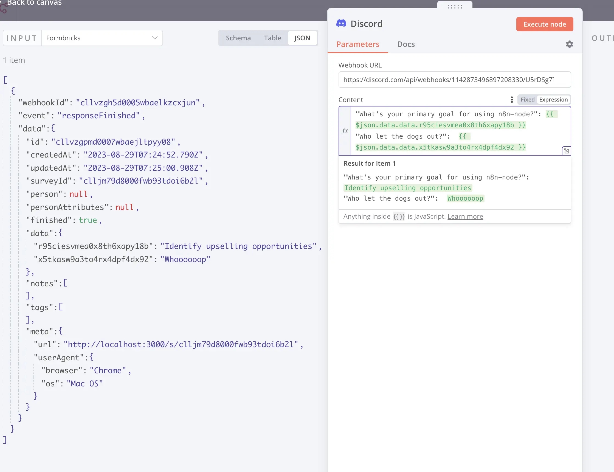Open the Docs tab
The height and width of the screenshot is (472, 614).
(405, 44)
